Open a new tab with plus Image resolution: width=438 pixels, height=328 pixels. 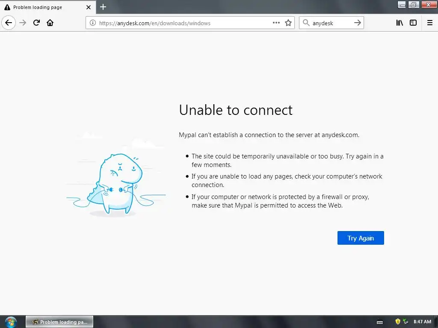point(103,7)
